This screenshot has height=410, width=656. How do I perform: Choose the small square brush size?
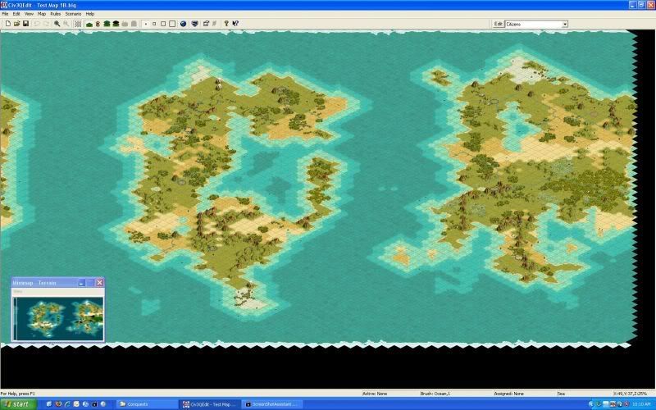[154, 24]
